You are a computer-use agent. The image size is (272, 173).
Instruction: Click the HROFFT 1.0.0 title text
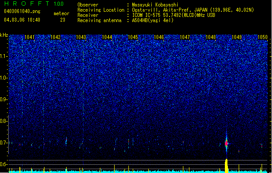click(x=34, y=3)
